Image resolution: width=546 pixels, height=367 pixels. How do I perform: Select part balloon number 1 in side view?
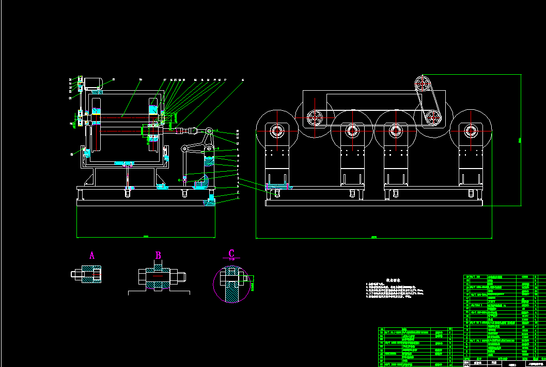[238, 198]
